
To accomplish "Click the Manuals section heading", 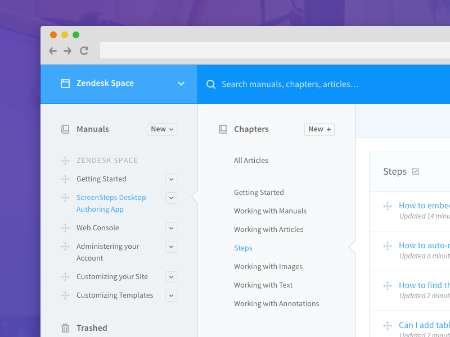I will tap(92, 129).
